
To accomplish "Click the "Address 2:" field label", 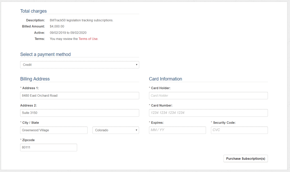I will pos(28,105).
